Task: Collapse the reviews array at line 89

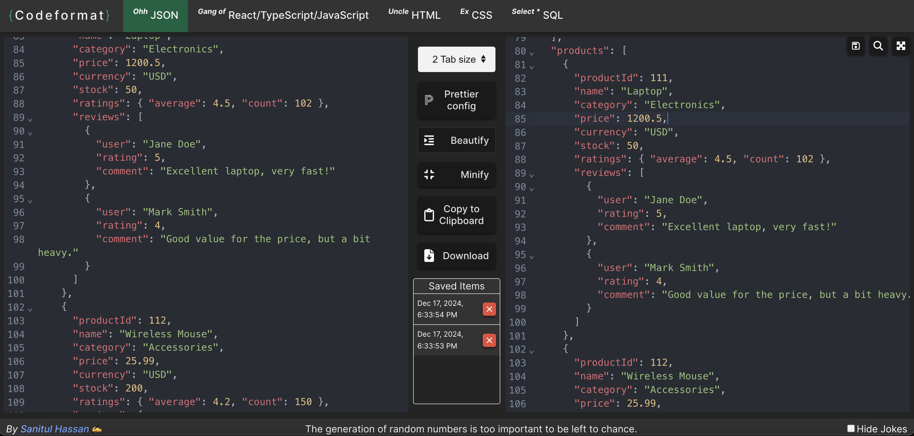Action: pyautogui.click(x=532, y=174)
